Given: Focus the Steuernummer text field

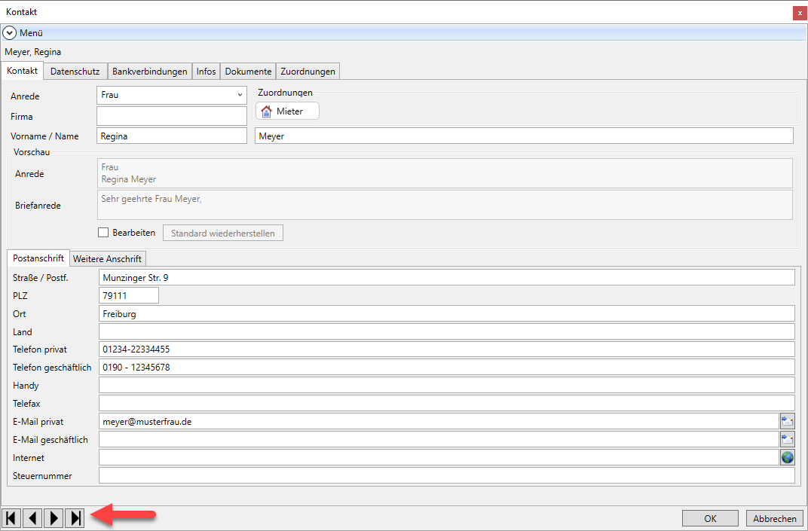Looking at the screenshot, I should tap(446, 475).
